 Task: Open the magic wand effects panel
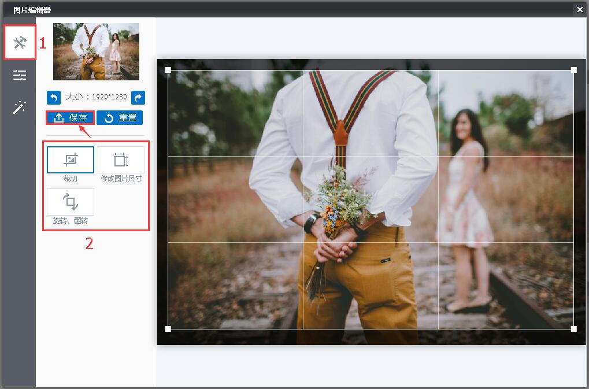point(20,107)
